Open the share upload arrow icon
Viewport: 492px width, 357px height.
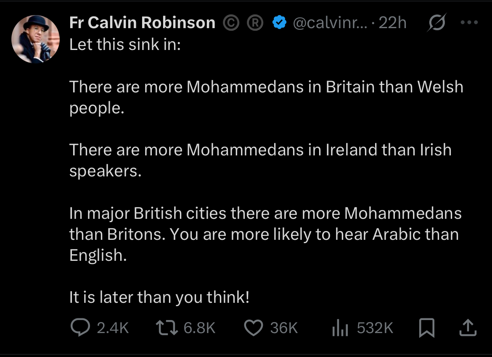(x=468, y=328)
